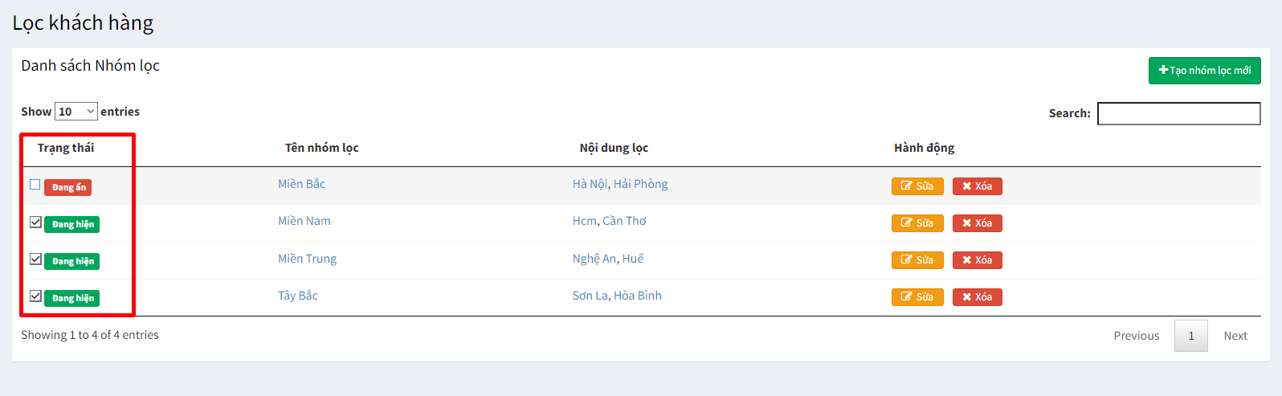The height and width of the screenshot is (396, 1282).
Task: Click Sửa button for Tây Bắc
Action: click(x=917, y=297)
